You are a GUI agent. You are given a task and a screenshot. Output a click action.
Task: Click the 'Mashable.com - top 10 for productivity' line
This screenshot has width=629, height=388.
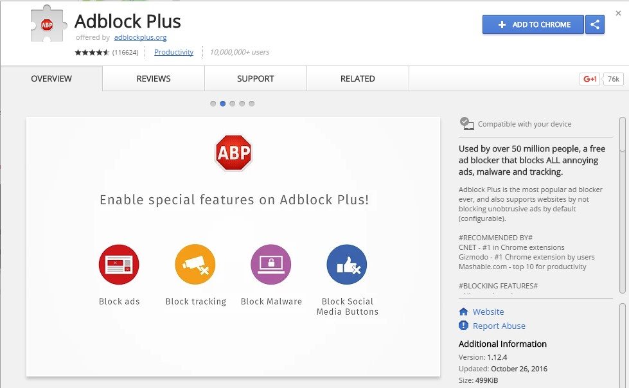522,267
